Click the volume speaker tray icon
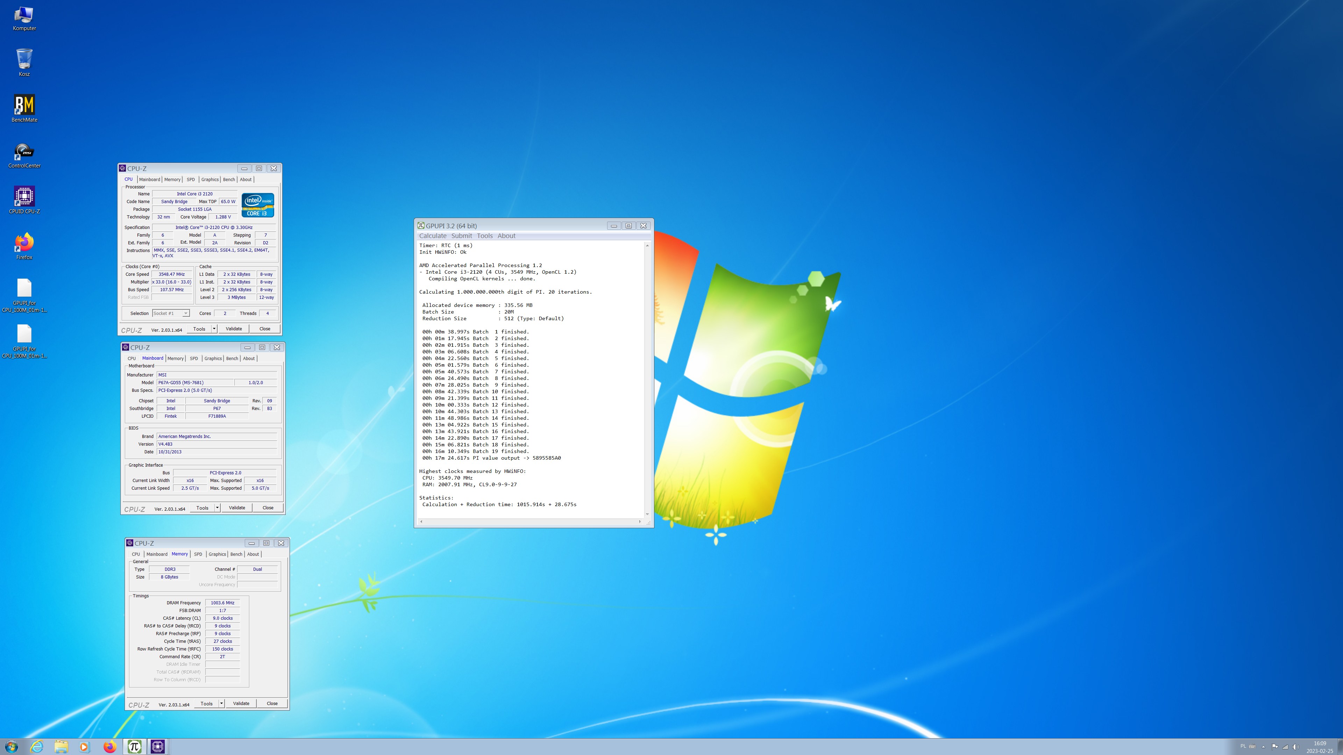Screen dimensions: 1343x755 1295,747
